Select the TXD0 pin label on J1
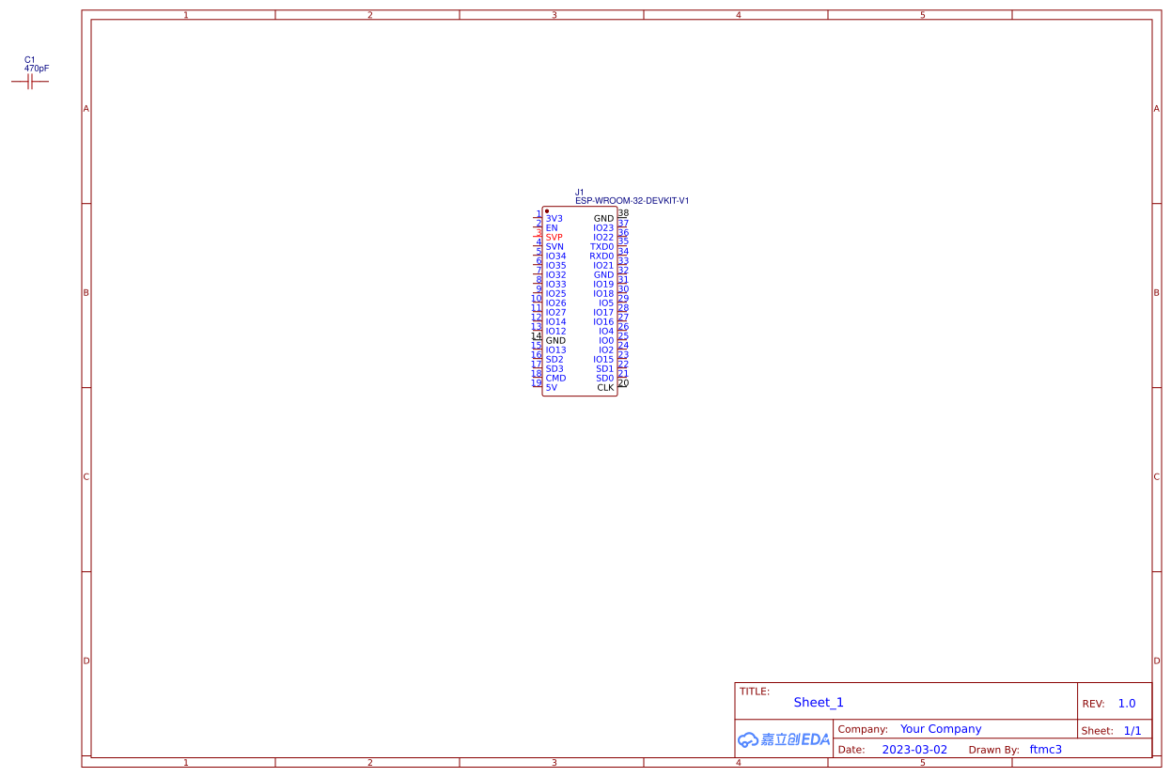 [601, 246]
